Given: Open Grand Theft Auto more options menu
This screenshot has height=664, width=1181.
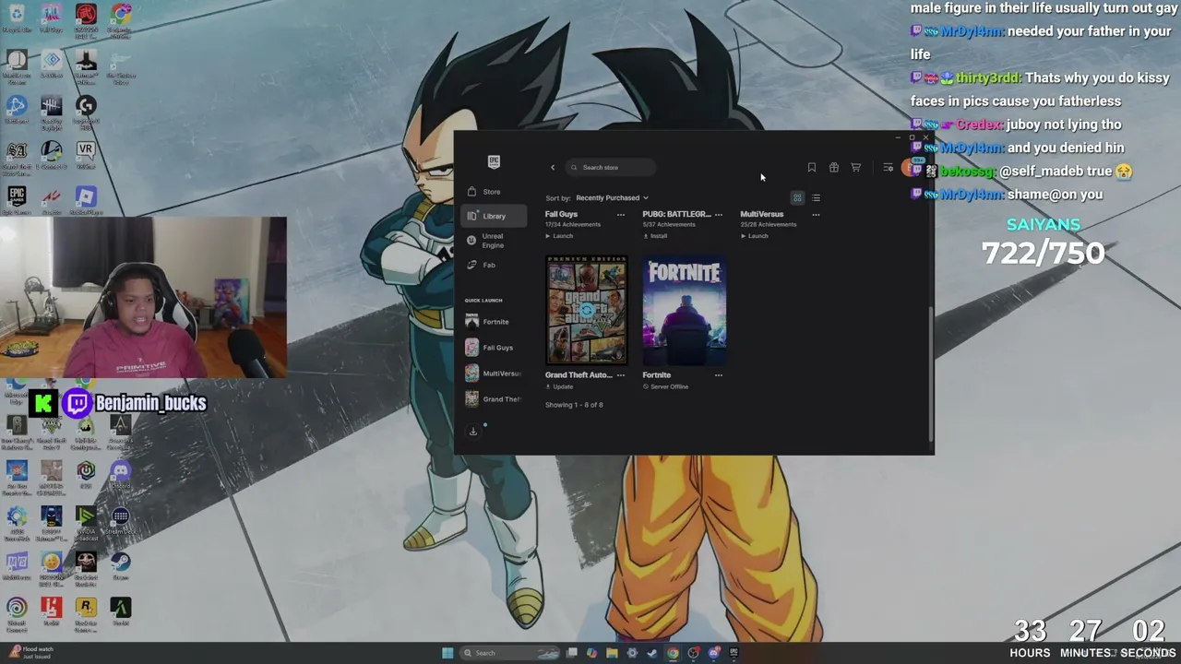Looking at the screenshot, I should (x=620, y=375).
